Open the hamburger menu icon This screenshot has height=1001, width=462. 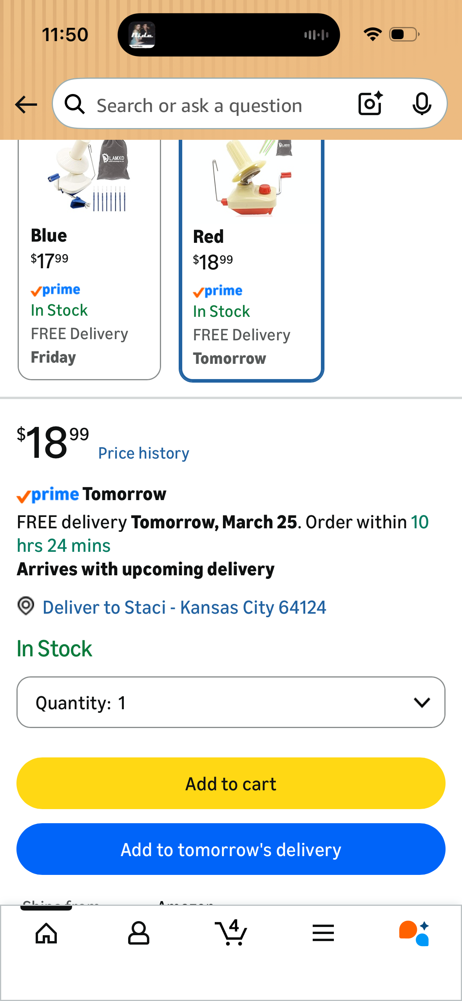point(323,933)
